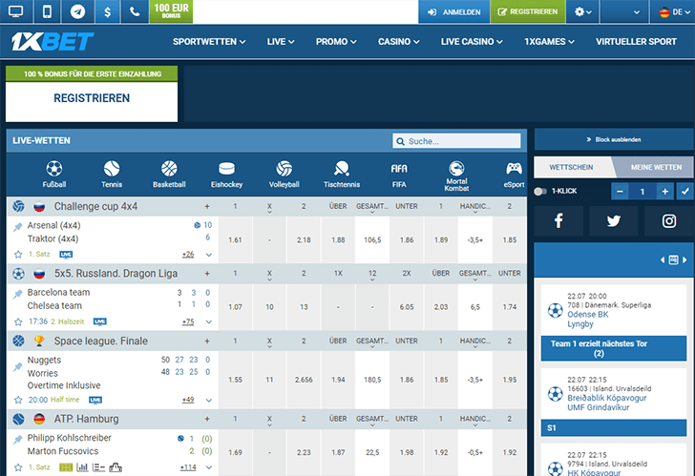Click large REGISTRIEREN bonus banner button

pyautogui.click(x=92, y=98)
